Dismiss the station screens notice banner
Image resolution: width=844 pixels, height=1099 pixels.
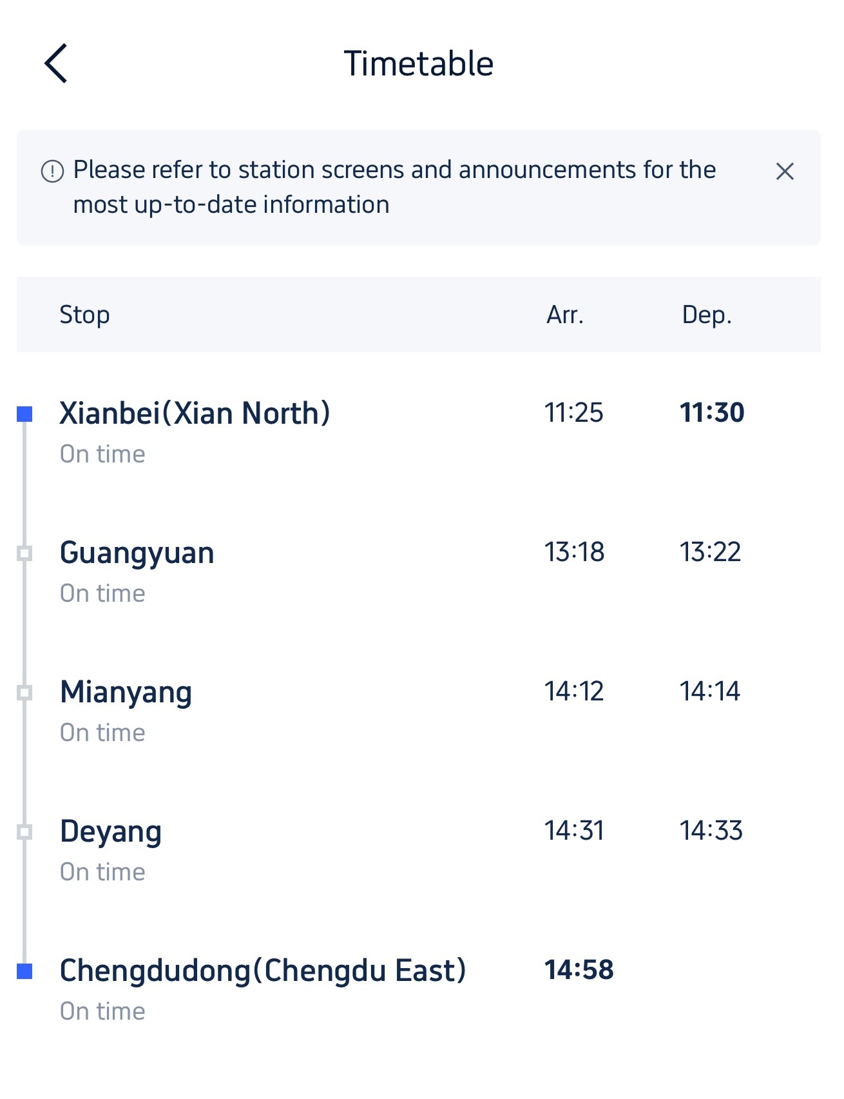tap(784, 172)
